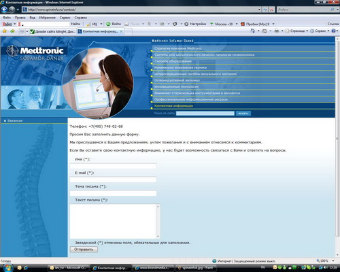Click the Отправить submit button

(84, 250)
